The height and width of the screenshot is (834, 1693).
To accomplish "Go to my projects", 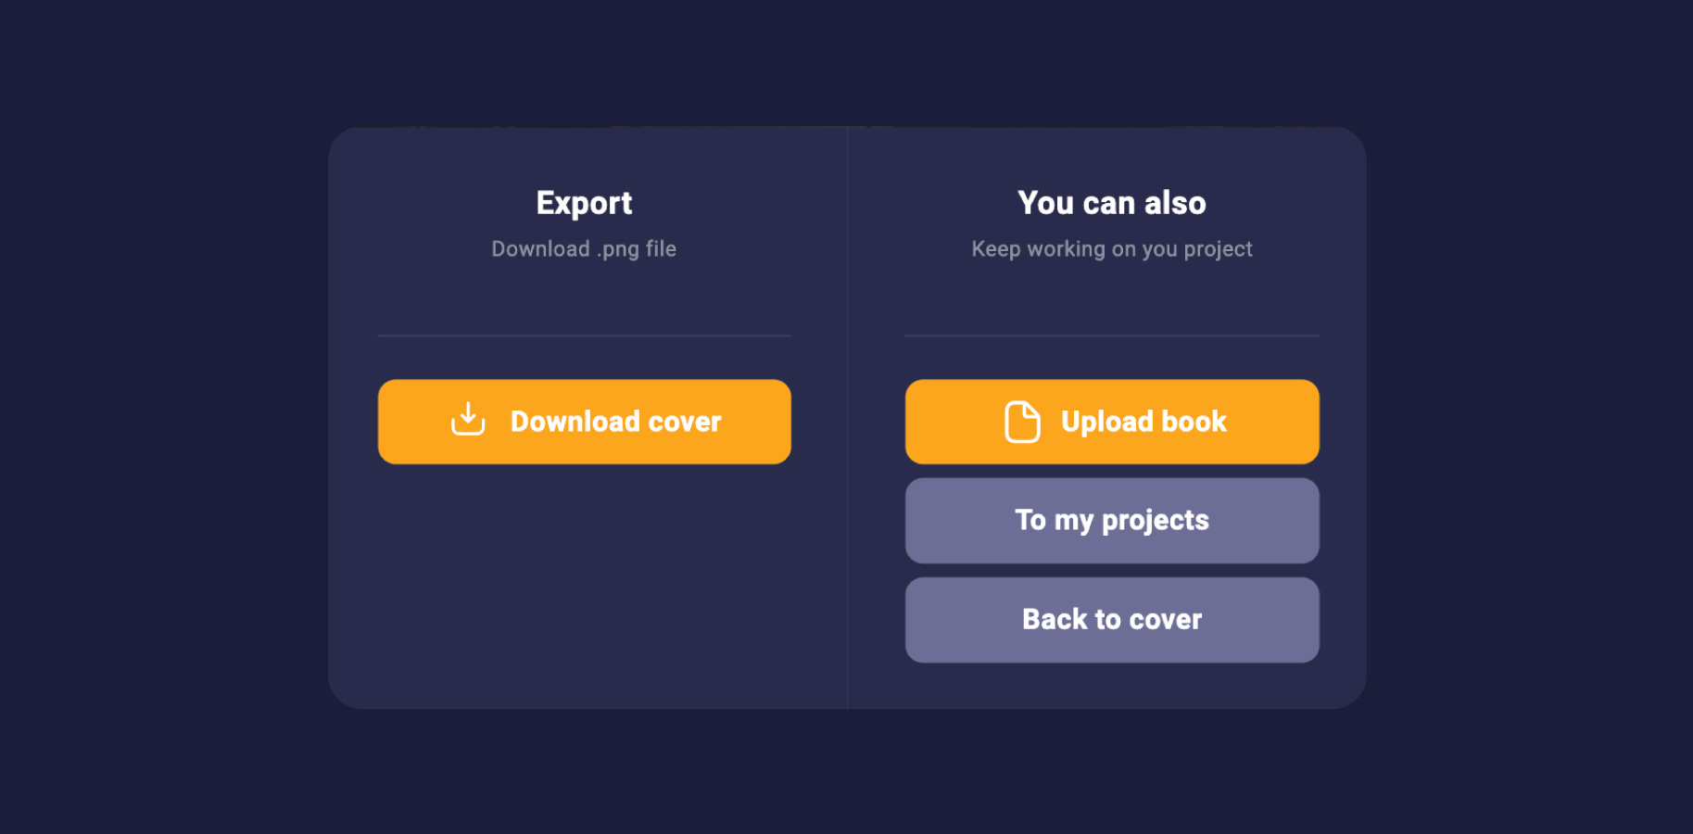I will pos(1111,520).
